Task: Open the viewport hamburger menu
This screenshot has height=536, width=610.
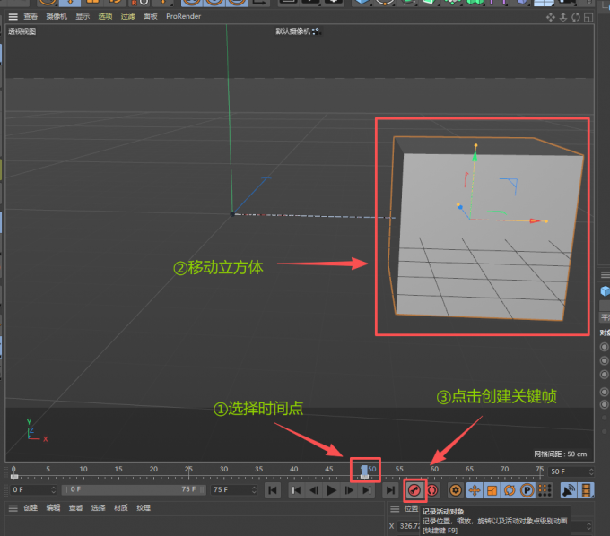Action: [x=12, y=16]
